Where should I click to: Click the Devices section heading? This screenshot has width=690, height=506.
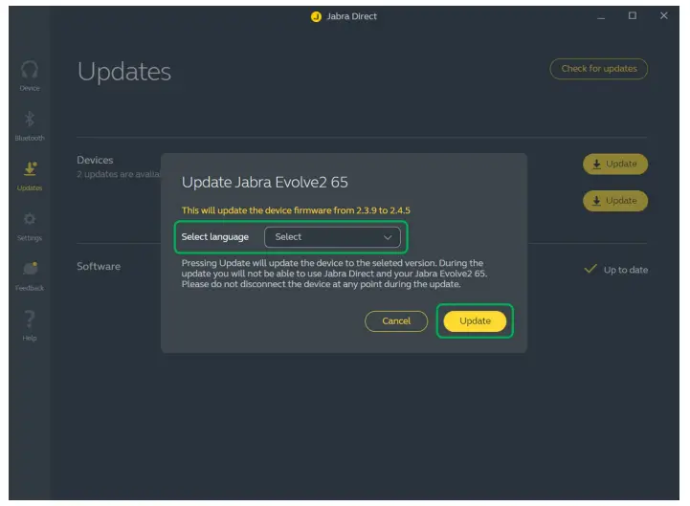[x=95, y=160]
